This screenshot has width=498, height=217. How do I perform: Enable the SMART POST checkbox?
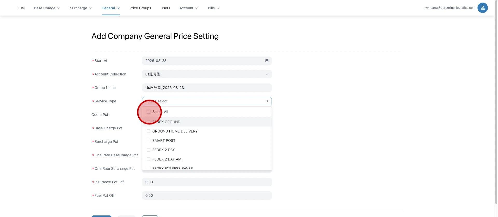click(149, 141)
